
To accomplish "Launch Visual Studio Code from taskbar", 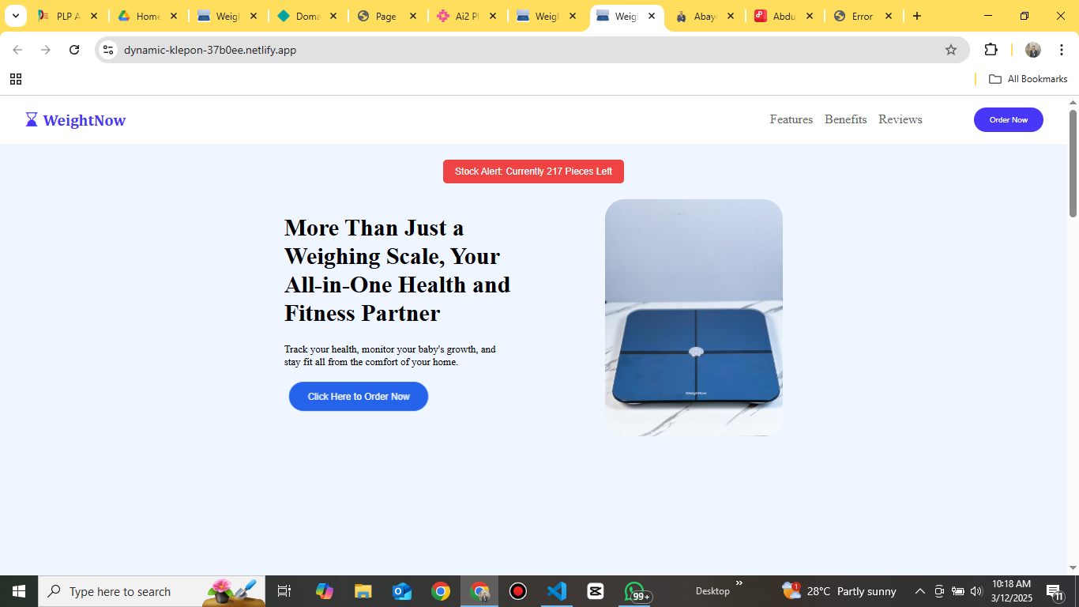I will pos(557,591).
